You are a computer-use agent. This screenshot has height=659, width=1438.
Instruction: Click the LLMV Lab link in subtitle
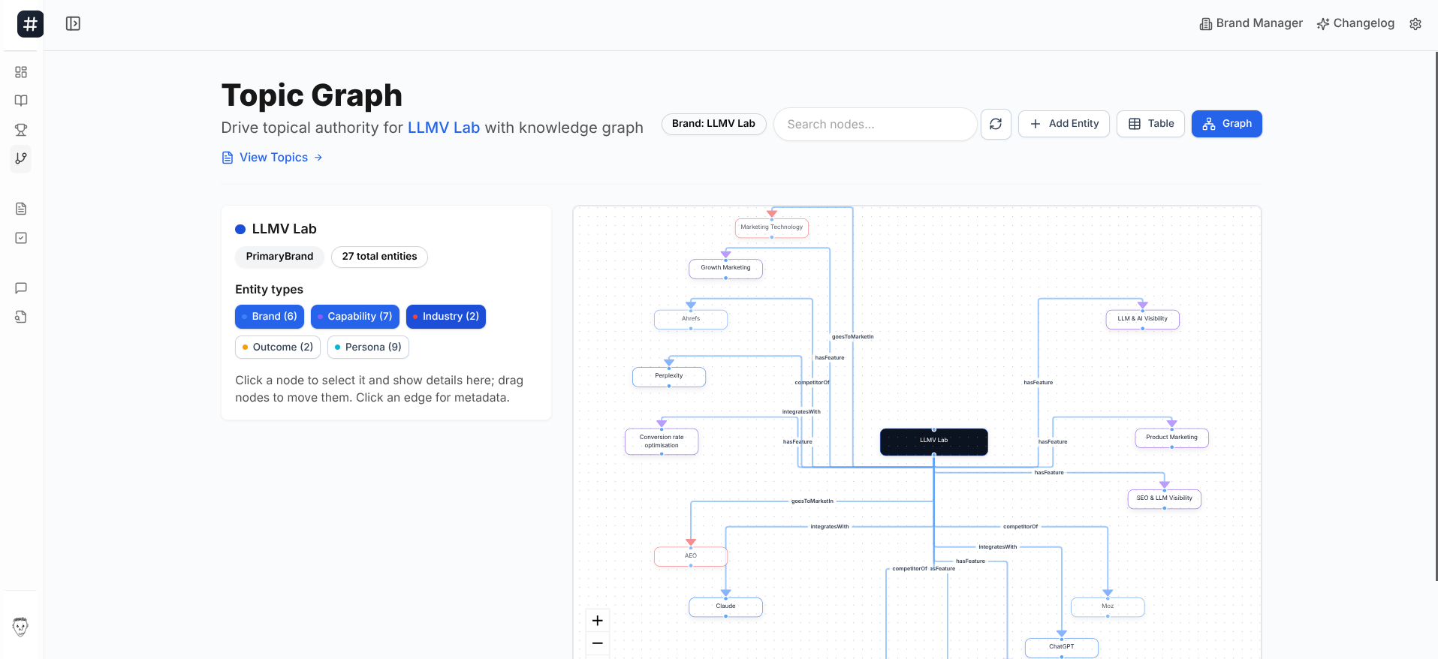[x=444, y=128]
